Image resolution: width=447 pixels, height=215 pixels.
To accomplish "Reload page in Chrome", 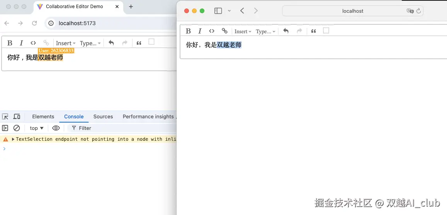I will tap(34, 23).
